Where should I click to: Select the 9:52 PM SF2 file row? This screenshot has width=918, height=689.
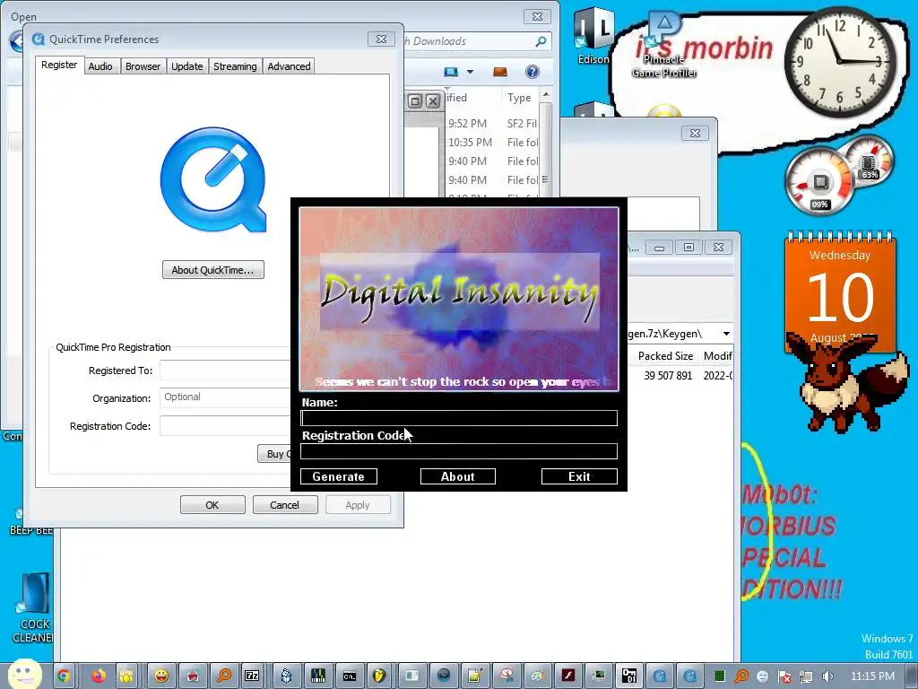pyautogui.click(x=492, y=124)
